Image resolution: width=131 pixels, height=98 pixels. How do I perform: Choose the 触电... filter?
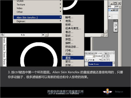73,17
